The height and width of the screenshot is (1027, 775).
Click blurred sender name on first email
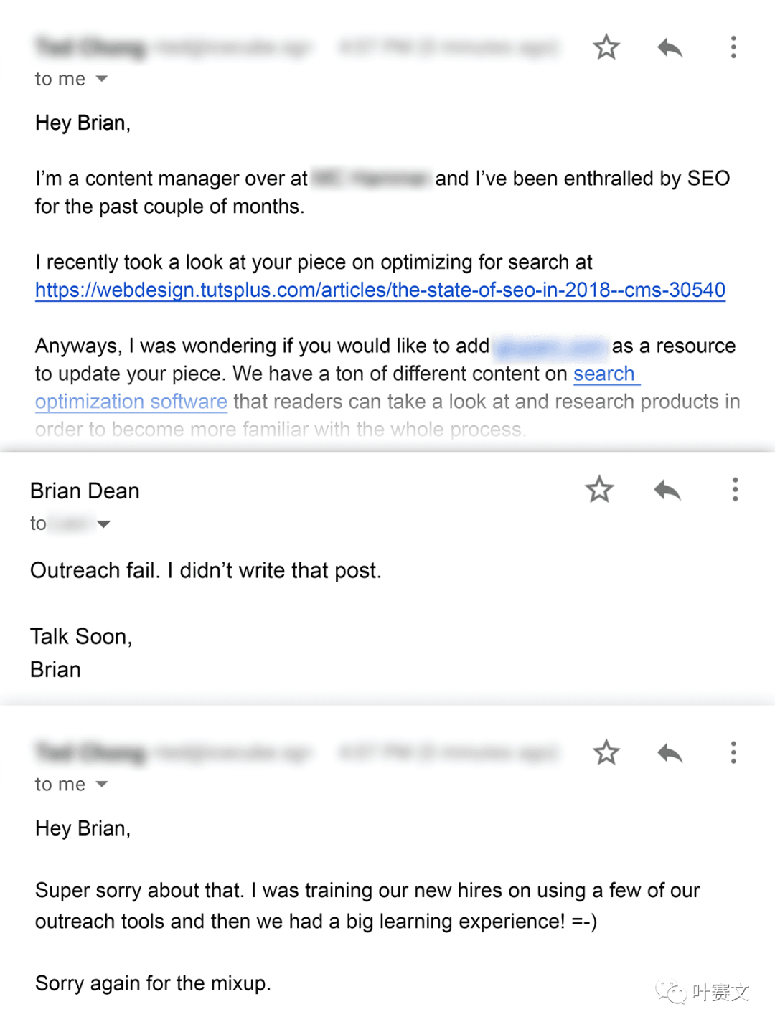point(90,48)
